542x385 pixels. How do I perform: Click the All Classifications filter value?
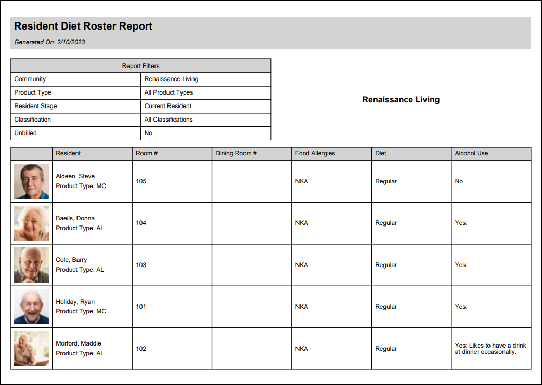169,120
